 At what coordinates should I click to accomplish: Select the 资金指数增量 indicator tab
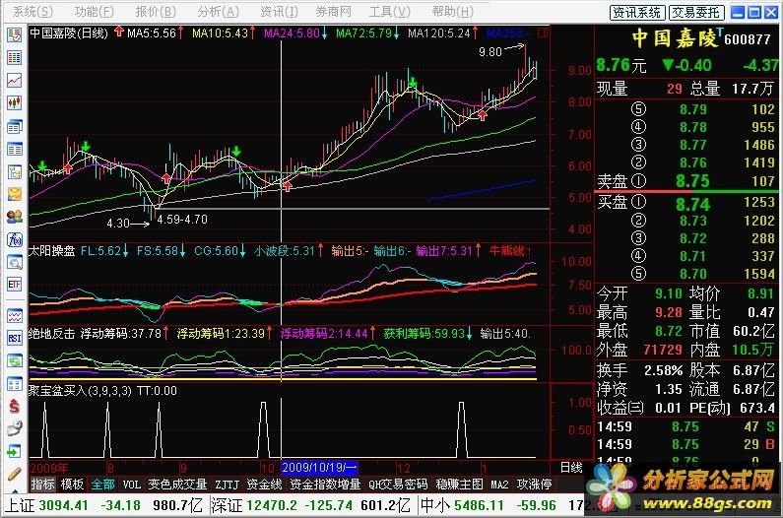[325, 485]
